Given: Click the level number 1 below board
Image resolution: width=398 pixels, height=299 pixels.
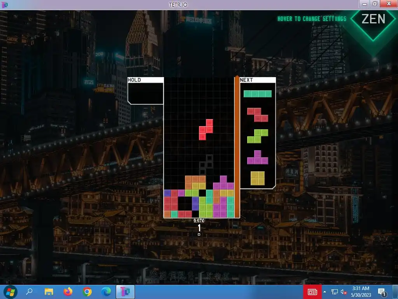Looking at the screenshot, I should pyautogui.click(x=199, y=228).
